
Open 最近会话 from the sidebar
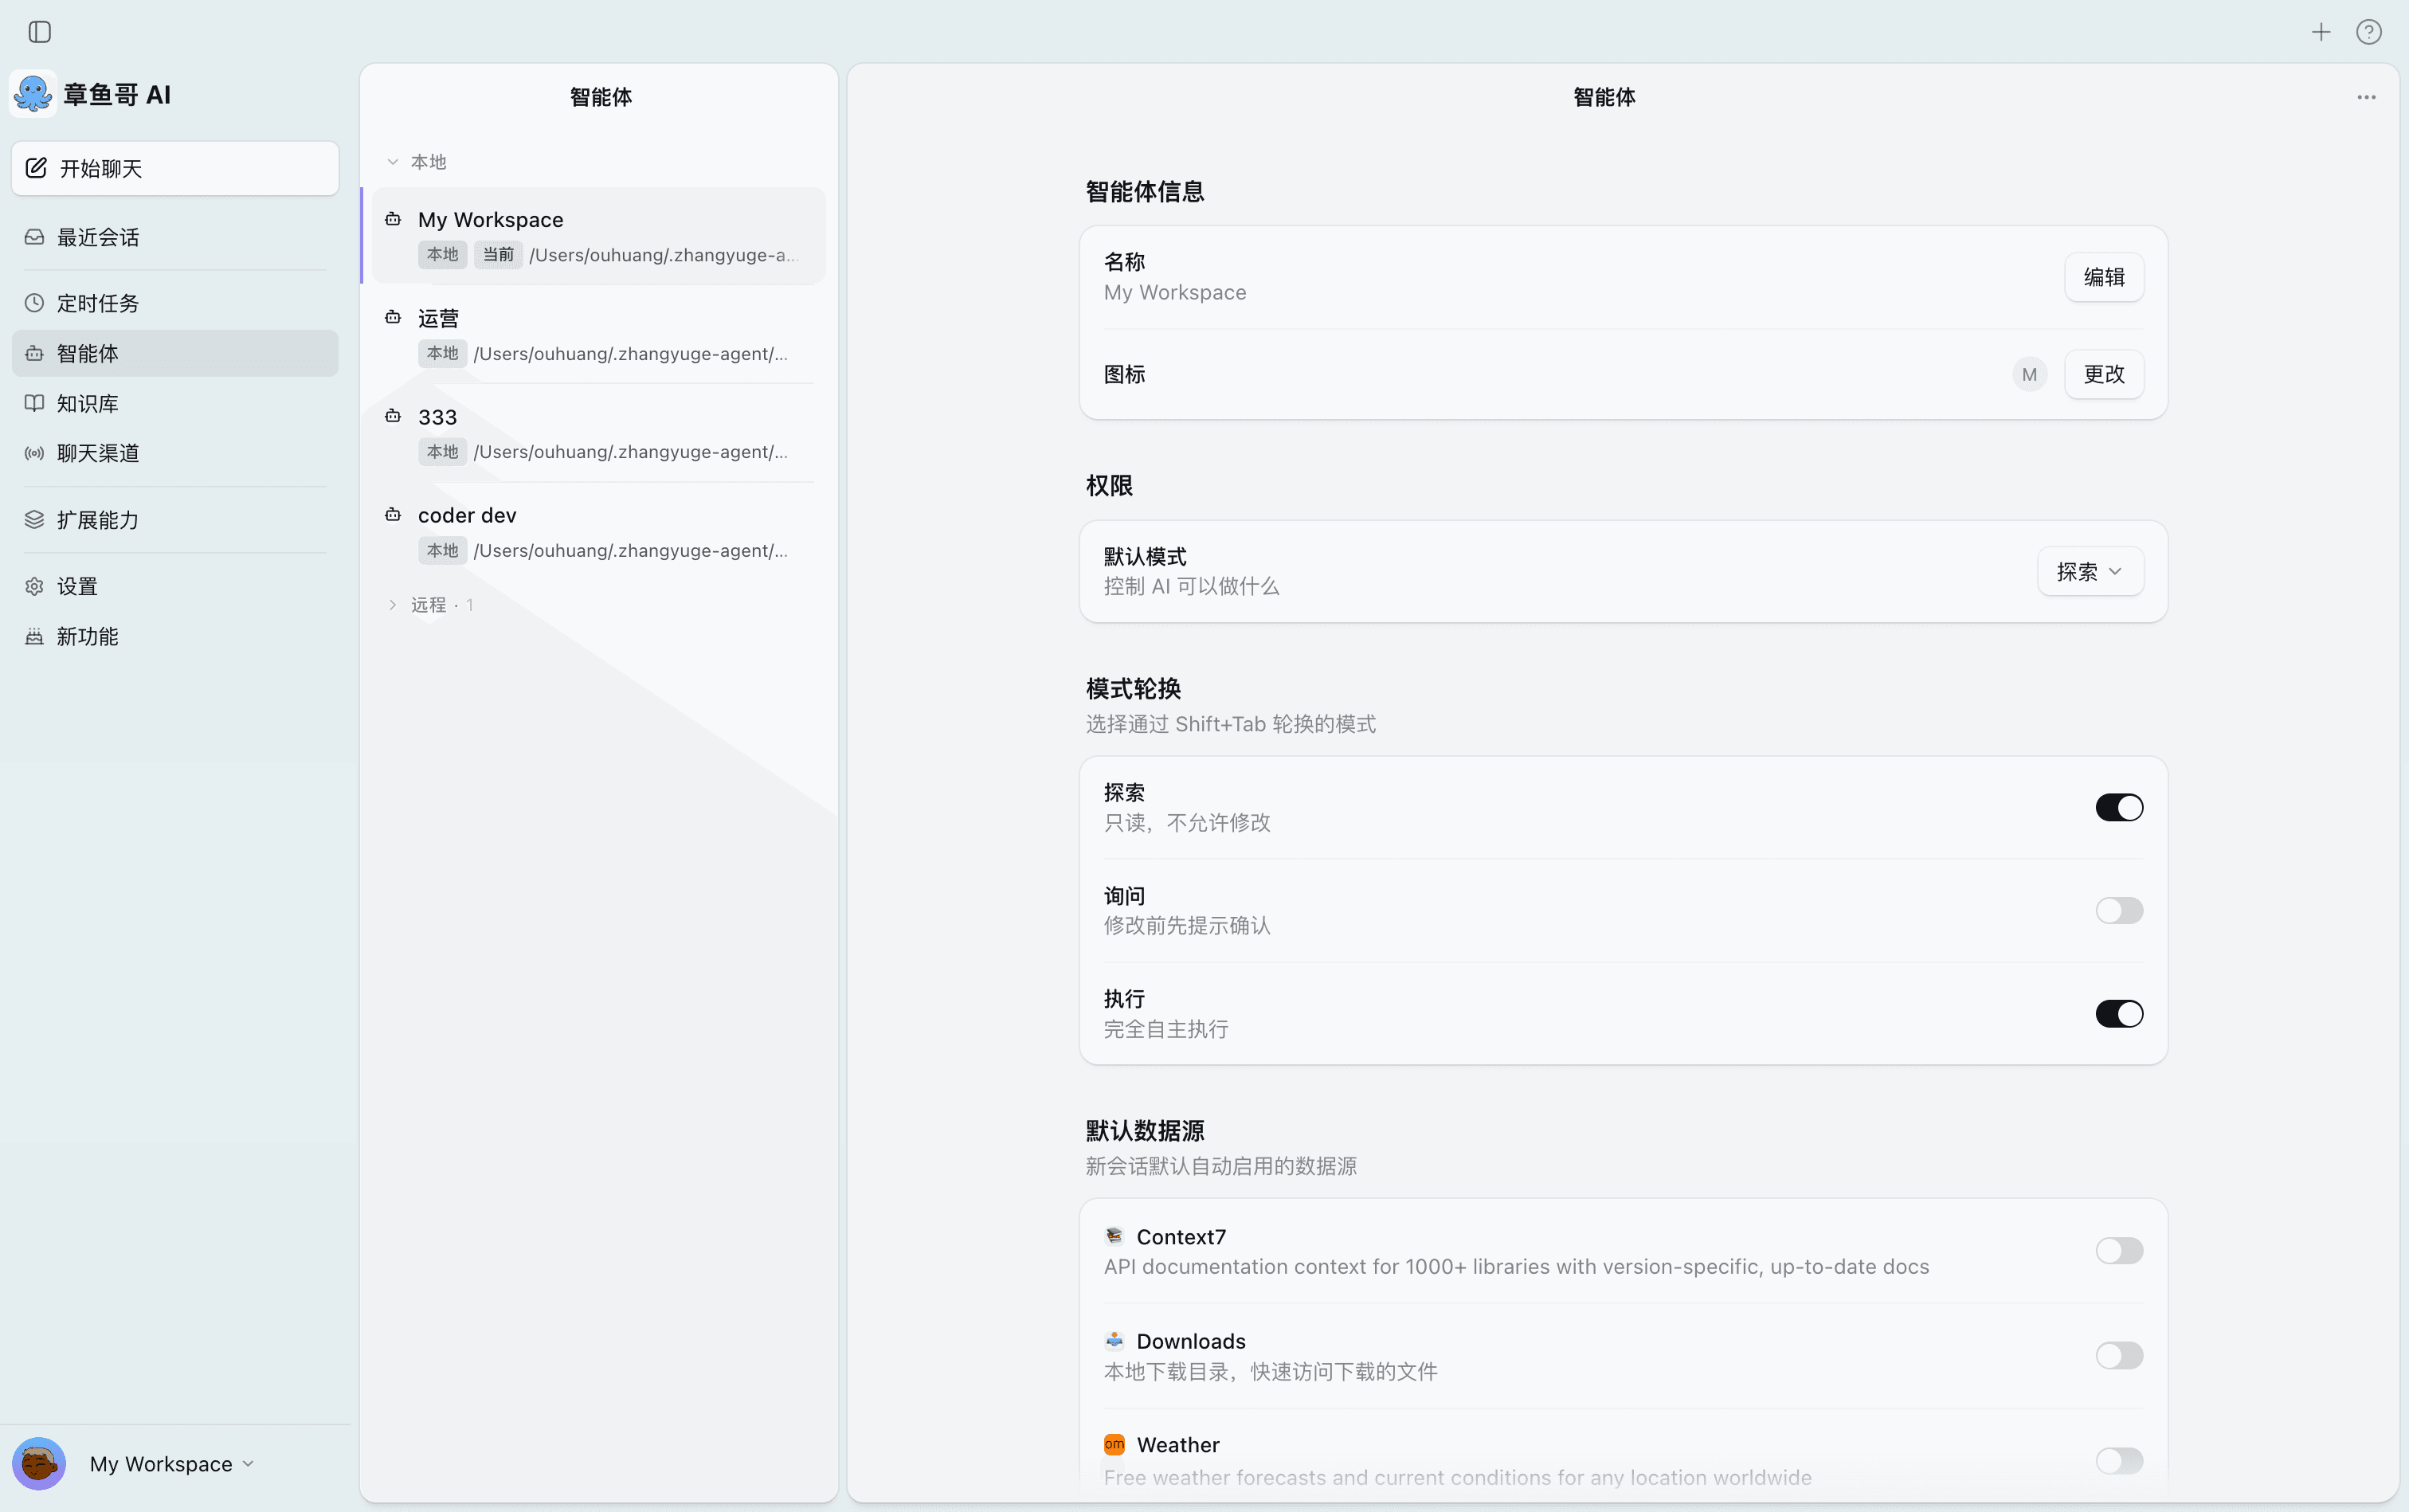(98, 237)
